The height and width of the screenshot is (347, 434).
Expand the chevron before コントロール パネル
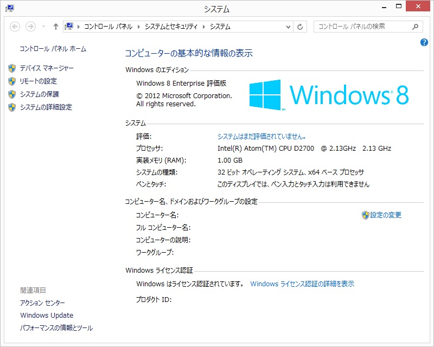[x=79, y=27]
